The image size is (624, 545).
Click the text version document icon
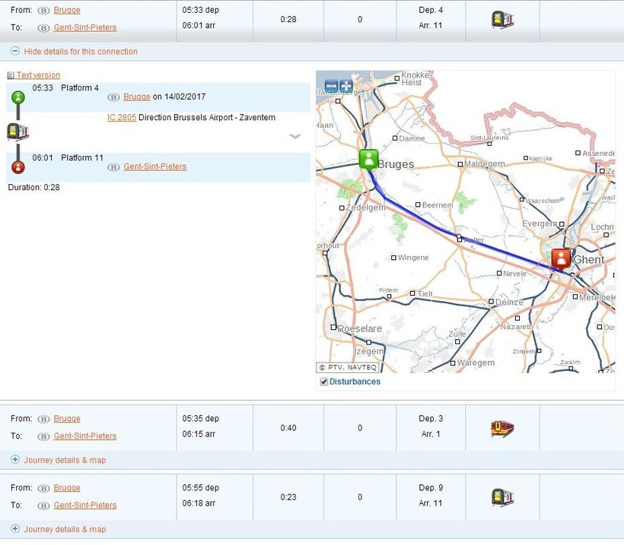pyautogui.click(x=11, y=75)
